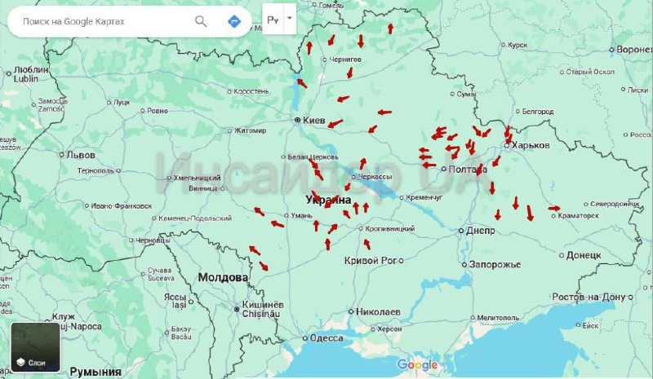Click the Николаев city label
Screen dimensions: 653x379
pos(379,312)
